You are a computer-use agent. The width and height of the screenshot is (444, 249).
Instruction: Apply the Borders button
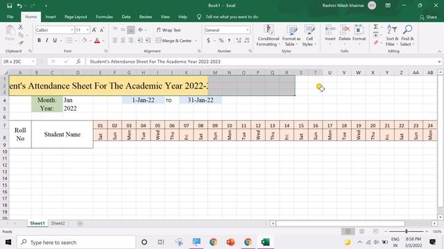[x=69, y=40]
